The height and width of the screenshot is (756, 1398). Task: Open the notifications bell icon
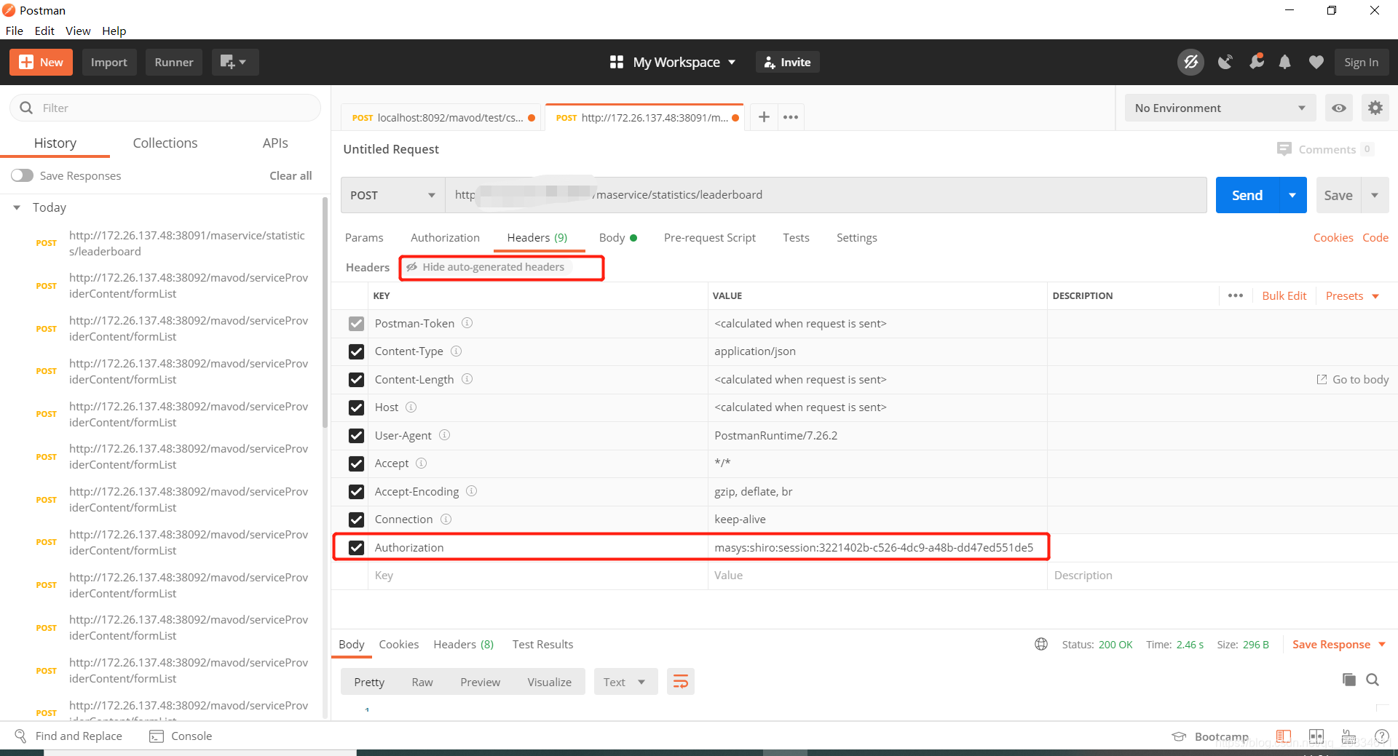(1285, 62)
